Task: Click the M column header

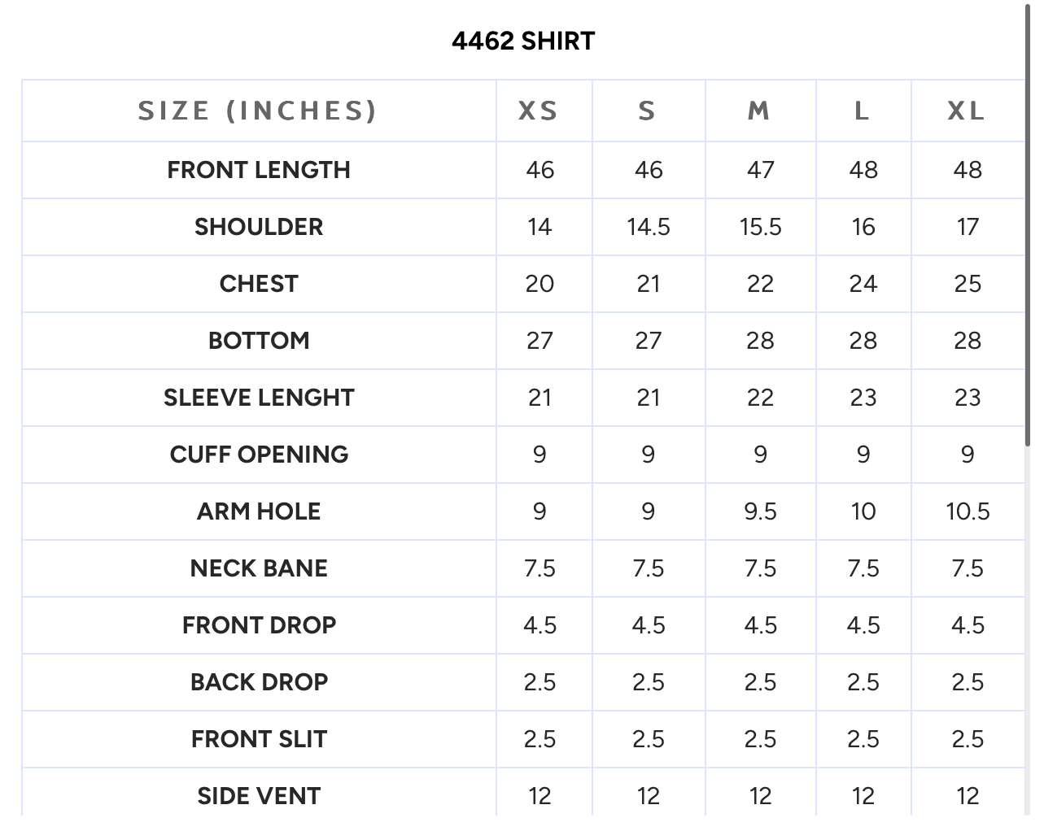Action: 759,111
